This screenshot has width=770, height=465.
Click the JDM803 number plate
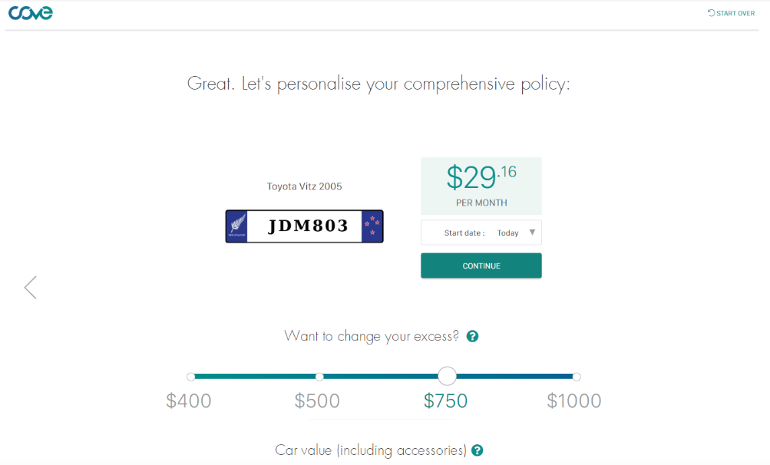pyautogui.click(x=307, y=226)
